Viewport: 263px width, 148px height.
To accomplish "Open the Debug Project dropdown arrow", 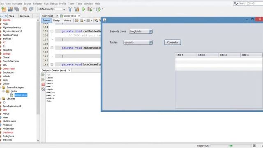I will [94, 9].
